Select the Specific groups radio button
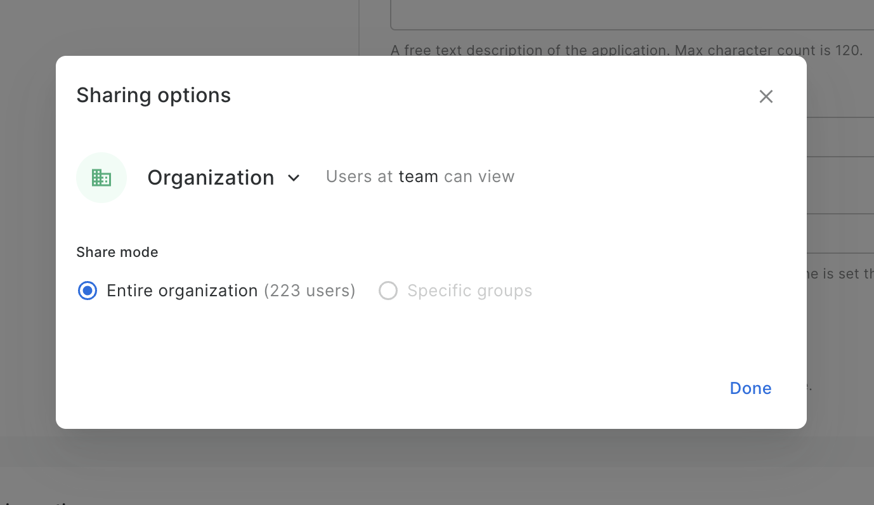Image resolution: width=874 pixels, height=505 pixels. point(388,291)
